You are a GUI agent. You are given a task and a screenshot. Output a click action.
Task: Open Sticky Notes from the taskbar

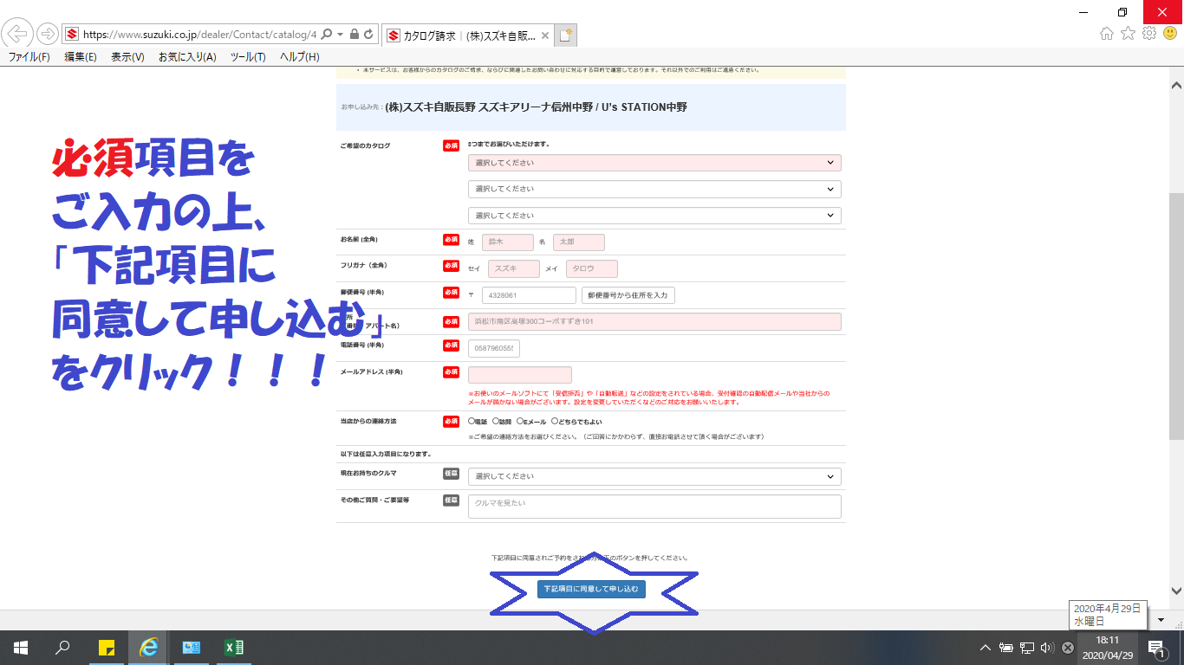pyautogui.click(x=107, y=647)
